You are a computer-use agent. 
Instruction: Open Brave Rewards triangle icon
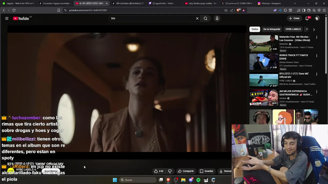(x=243, y=10)
